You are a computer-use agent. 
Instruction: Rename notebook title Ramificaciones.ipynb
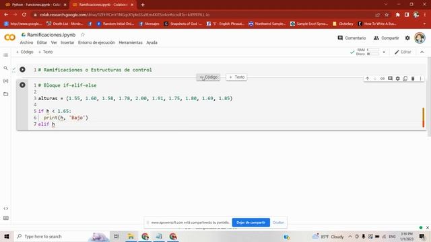tap(51, 35)
